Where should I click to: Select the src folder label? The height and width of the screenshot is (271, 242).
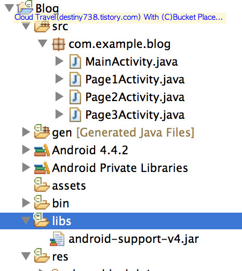tap(60, 27)
